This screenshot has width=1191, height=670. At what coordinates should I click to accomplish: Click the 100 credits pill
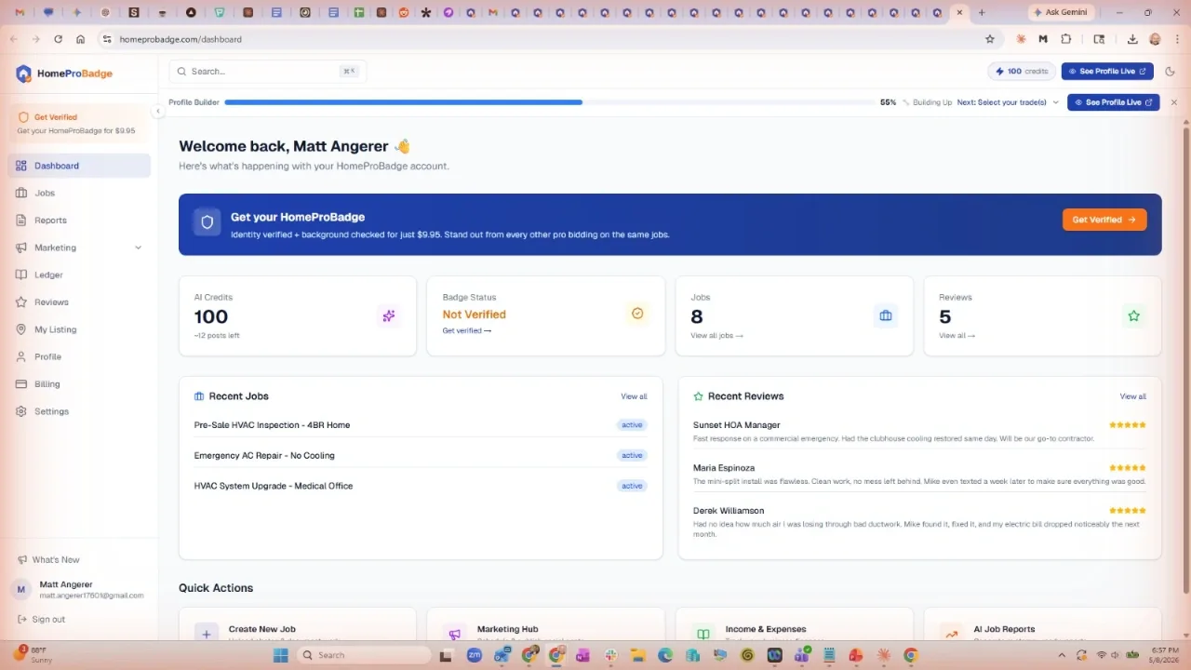(x=1022, y=72)
